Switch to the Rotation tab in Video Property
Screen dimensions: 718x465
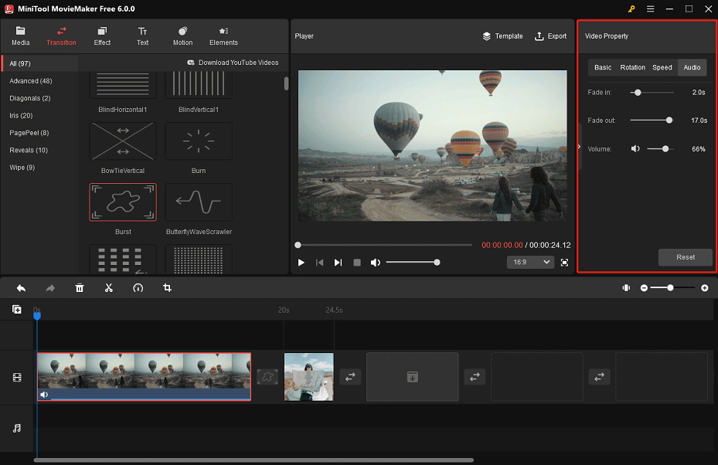[632, 67]
